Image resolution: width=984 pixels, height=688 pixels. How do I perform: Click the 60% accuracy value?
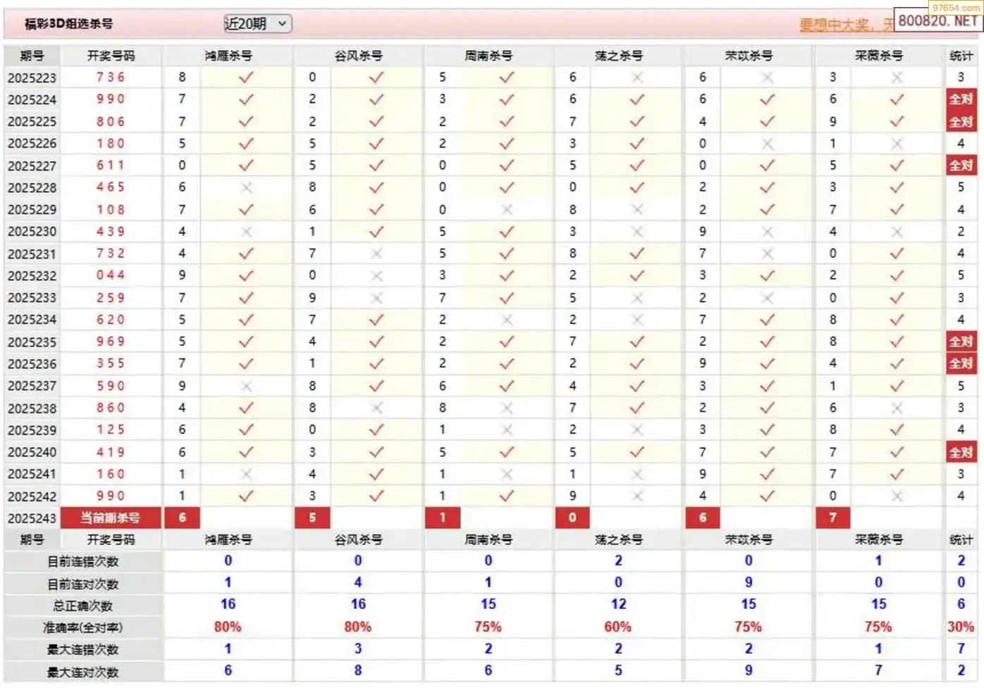[x=618, y=627]
